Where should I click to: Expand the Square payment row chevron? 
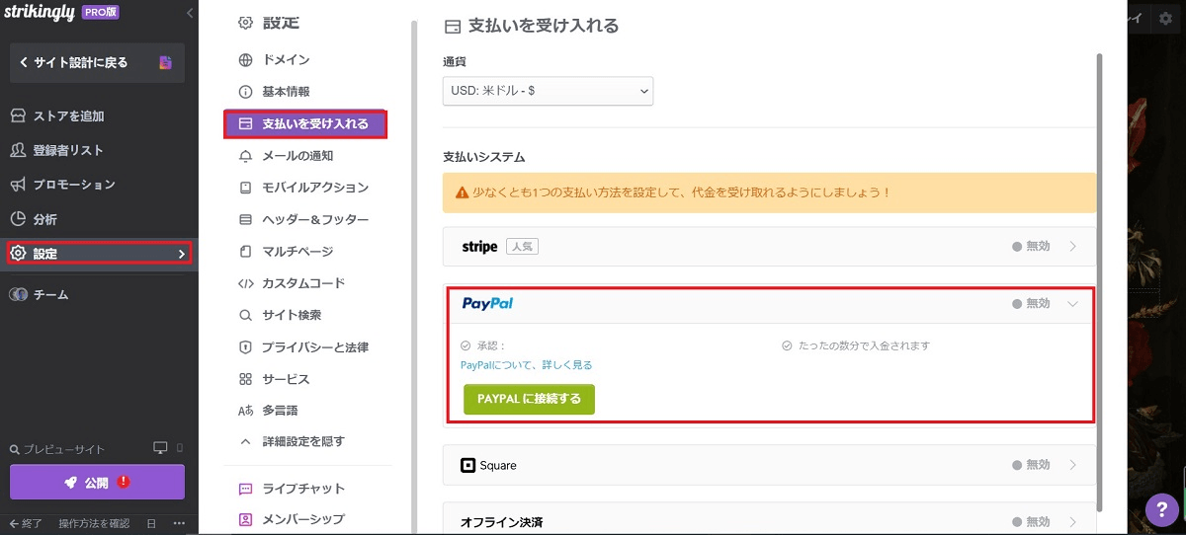point(1073,465)
